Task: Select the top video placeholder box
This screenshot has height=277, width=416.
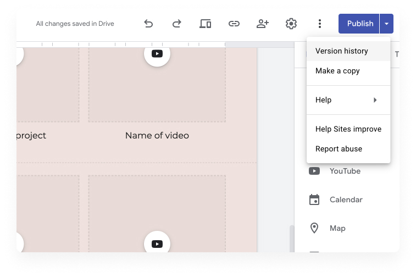Action: (x=157, y=85)
